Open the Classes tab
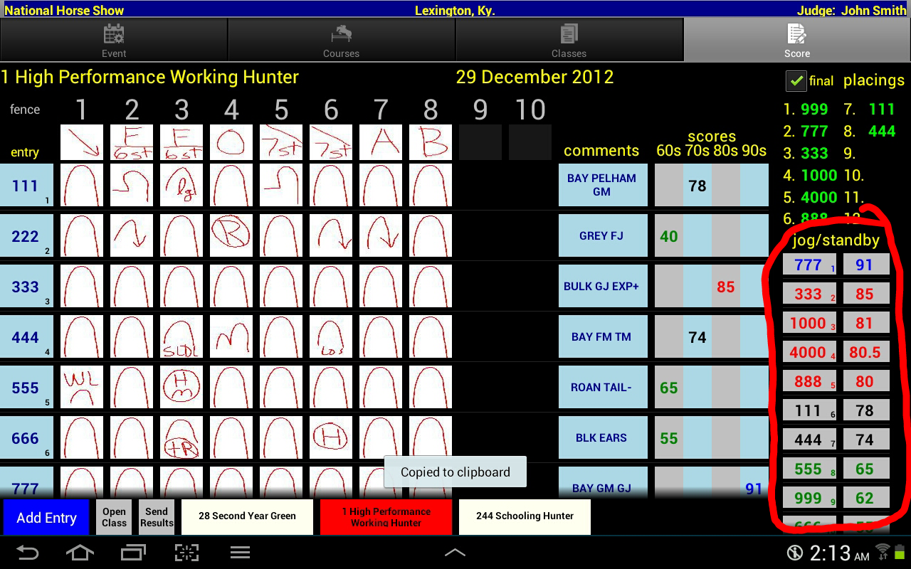 pyautogui.click(x=569, y=40)
